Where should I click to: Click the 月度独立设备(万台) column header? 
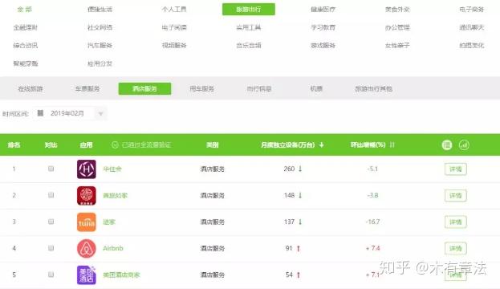tap(288, 145)
